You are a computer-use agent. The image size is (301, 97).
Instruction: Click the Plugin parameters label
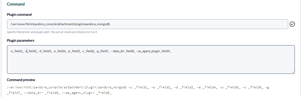coord(21,41)
